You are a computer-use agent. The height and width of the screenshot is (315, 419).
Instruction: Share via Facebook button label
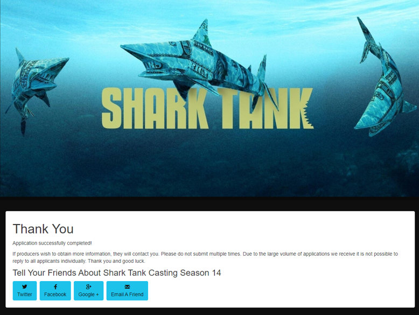pyautogui.click(x=55, y=294)
